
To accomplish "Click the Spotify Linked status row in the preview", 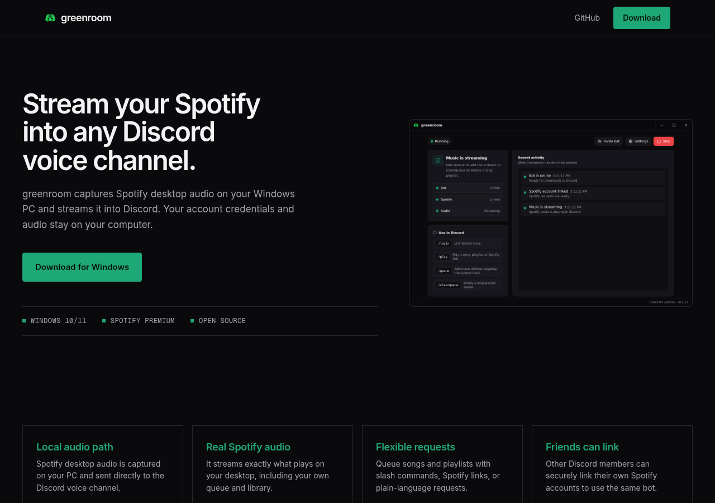I will pos(468,200).
